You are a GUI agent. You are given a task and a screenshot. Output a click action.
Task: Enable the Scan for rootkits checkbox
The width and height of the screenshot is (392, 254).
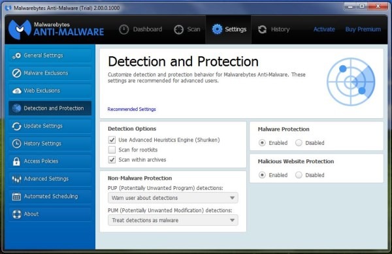coord(112,150)
